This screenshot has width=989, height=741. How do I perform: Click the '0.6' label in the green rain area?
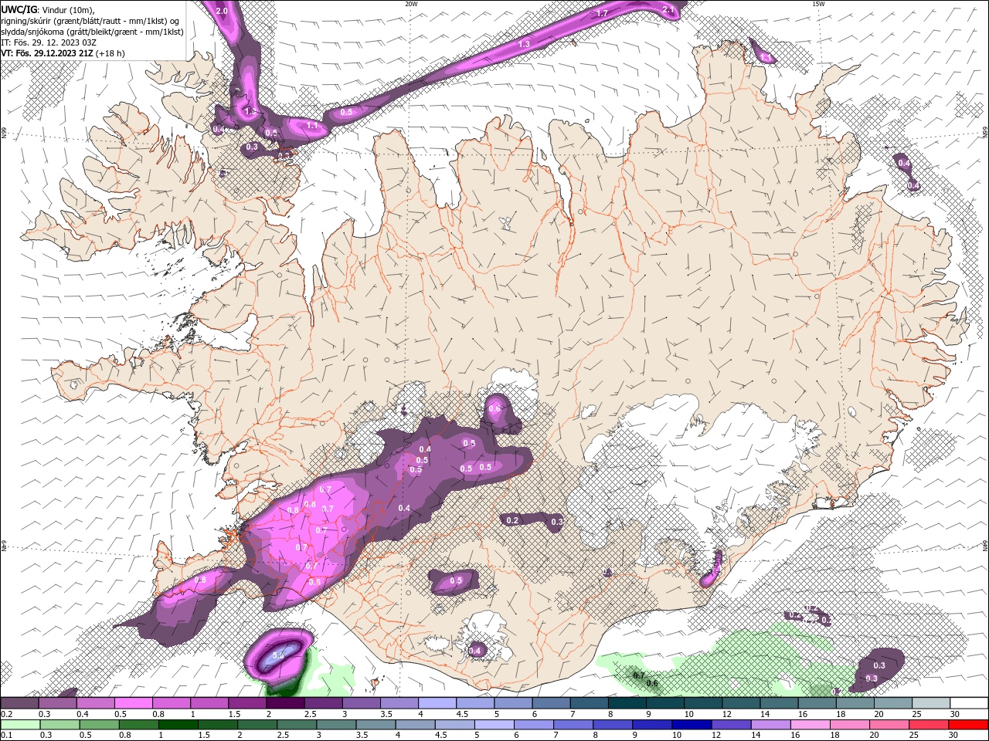point(652,683)
